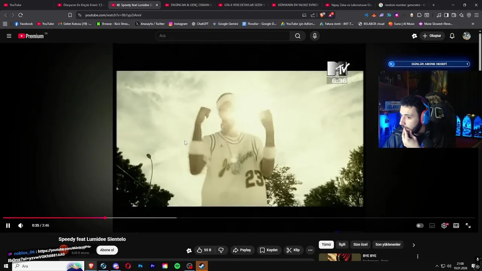
Task: Open the 'BYE BYE' suggested video thumbnail
Action: (340, 257)
